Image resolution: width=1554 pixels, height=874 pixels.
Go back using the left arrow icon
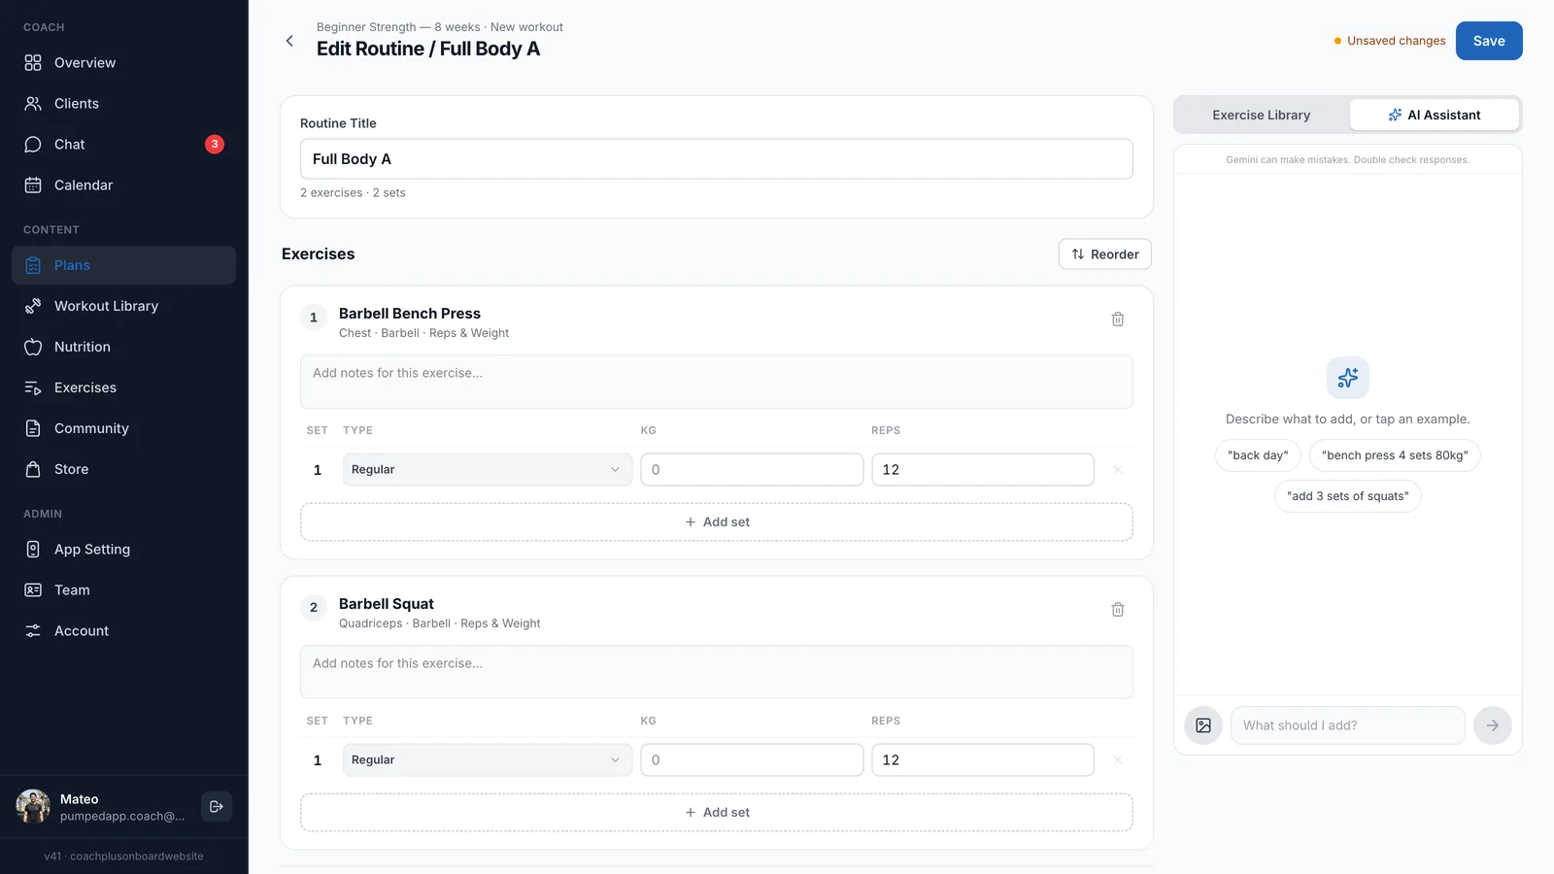(x=289, y=41)
